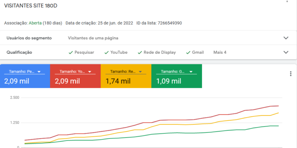Open the green Tamanho: G... metric dropdown
This screenshot has height=148, width=297.
point(176,72)
